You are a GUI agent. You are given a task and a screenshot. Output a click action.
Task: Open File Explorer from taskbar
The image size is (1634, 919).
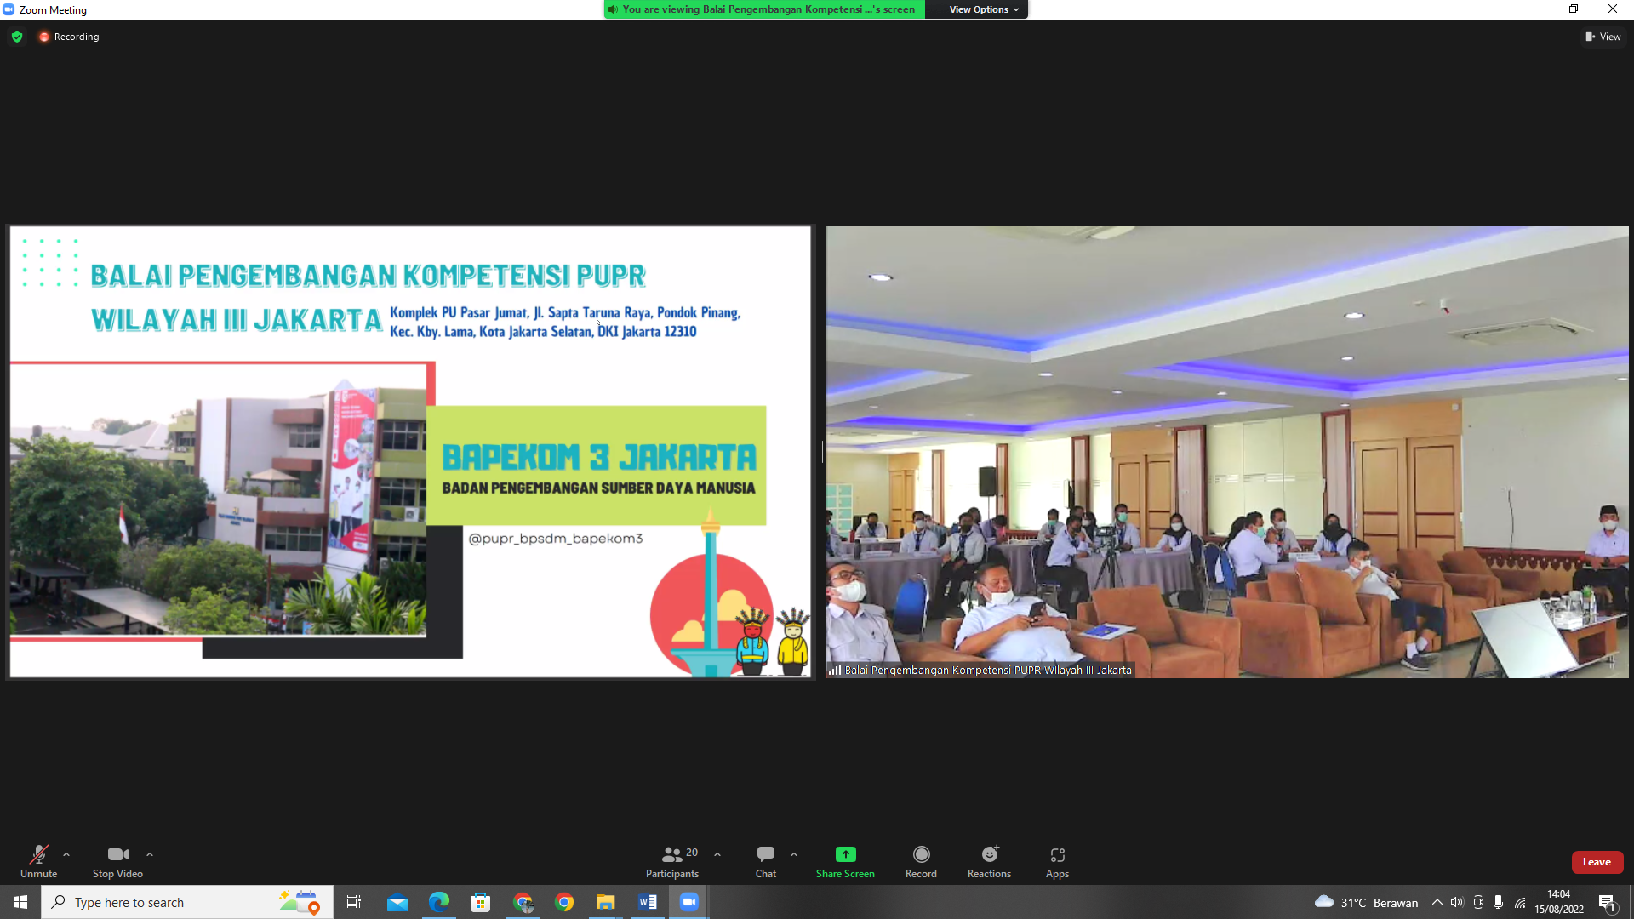(x=606, y=902)
